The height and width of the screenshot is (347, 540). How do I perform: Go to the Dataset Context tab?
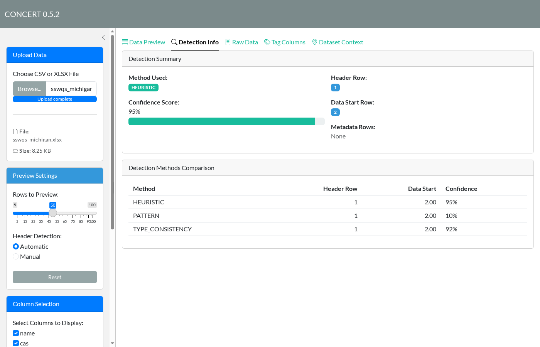coord(337,42)
